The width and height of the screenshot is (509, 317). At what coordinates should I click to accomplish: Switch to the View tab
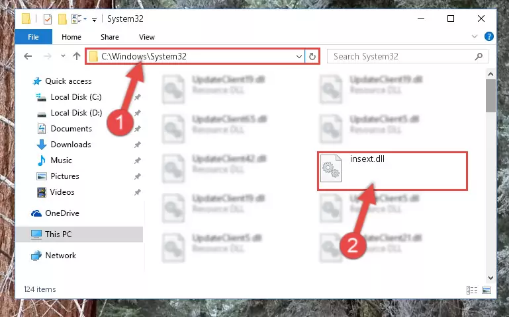pos(147,37)
